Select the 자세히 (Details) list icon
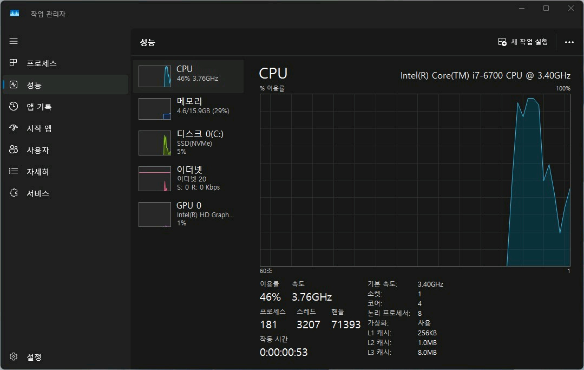This screenshot has width=584, height=370. tap(14, 172)
